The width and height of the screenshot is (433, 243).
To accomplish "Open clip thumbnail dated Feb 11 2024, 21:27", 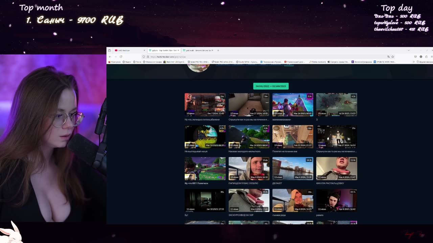I will tap(293, 137).
